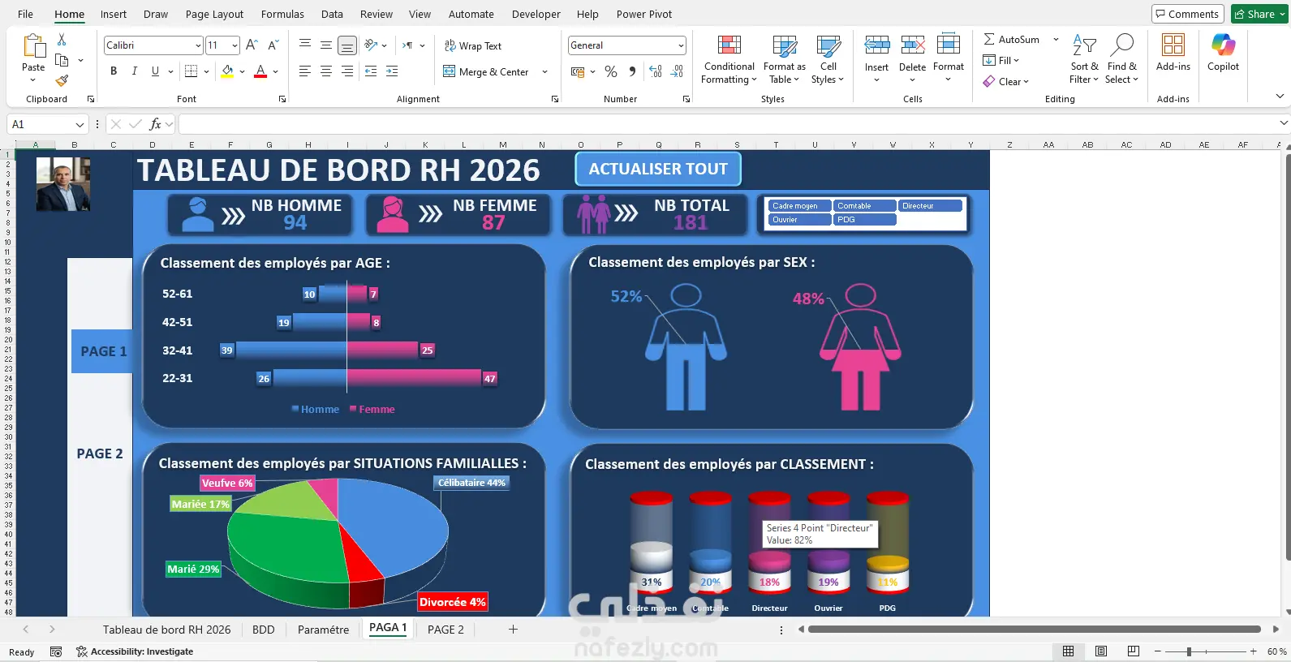Select the Format Painter brush
Screen dimensions: 1291x662
[x=62, y=80]
